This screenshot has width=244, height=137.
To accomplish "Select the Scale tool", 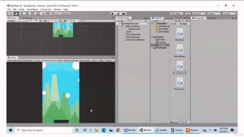I will pyautogui.click(x=27, y=14).
